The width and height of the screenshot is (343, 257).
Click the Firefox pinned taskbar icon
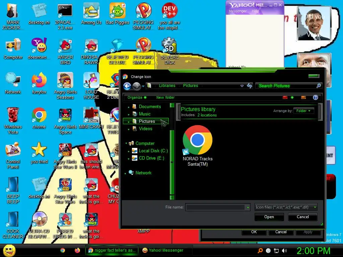pyautogui.click(x=77, y=250)
